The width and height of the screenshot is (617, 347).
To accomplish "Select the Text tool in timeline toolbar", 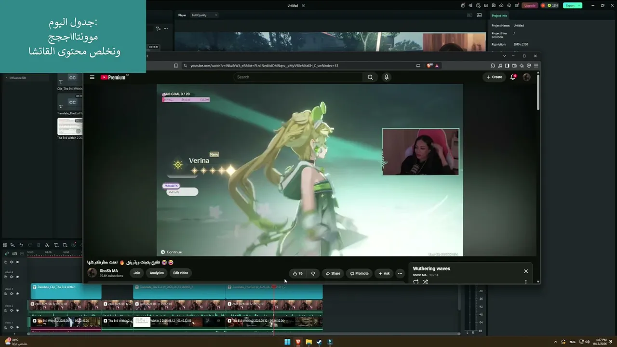I will (x=56, y=245).
